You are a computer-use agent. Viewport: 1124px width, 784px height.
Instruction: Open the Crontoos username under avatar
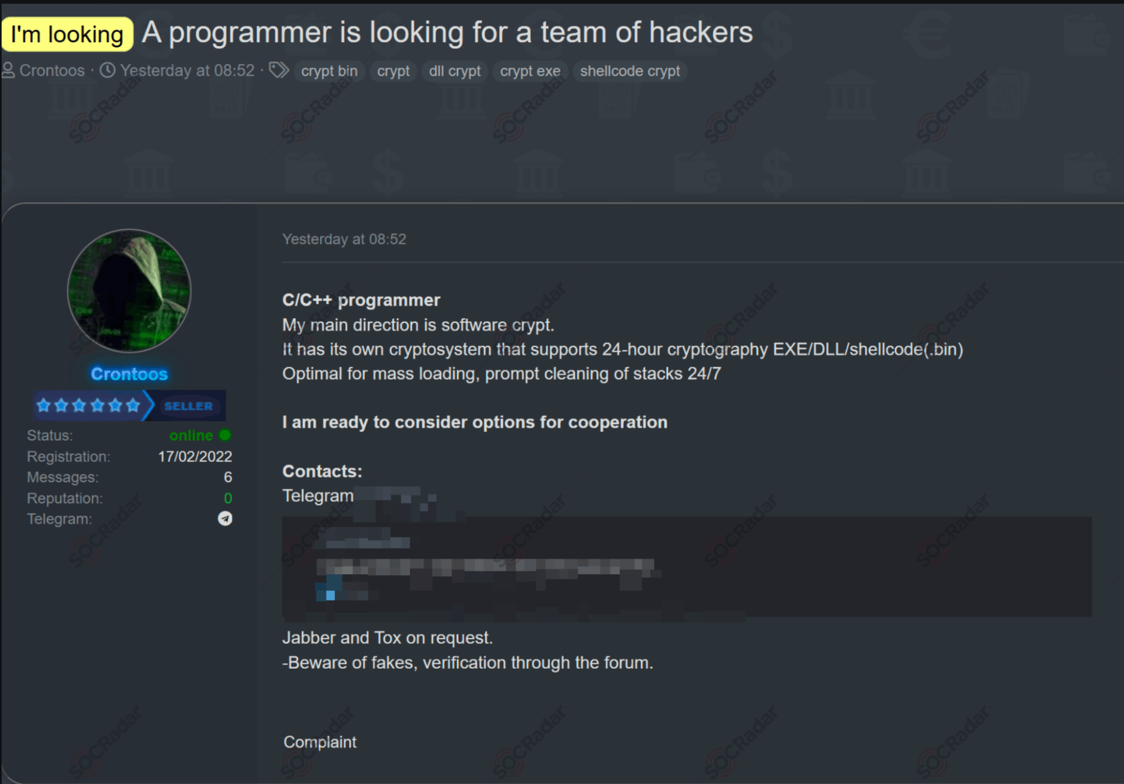click(x=129, y=374)
